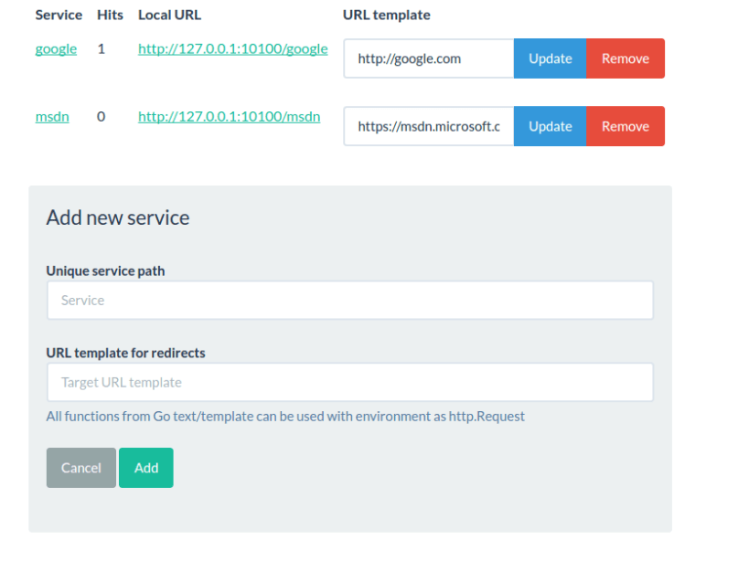Remove the msdn service
Image resolution: width=749 pixels, height=561 pixels.
[626, 126]
